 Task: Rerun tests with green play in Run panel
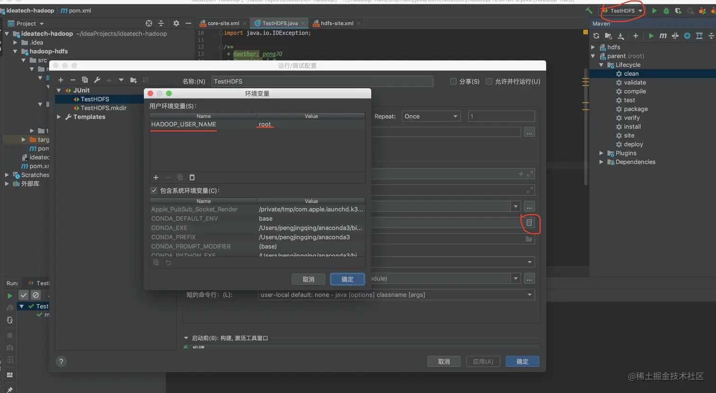(x=9, y=295)
